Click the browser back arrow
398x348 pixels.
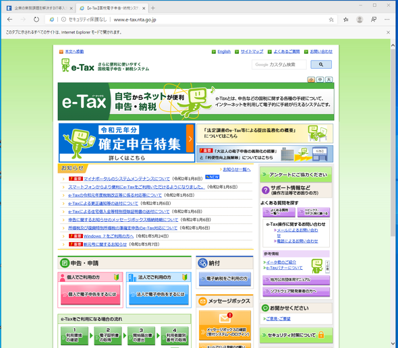9,20
